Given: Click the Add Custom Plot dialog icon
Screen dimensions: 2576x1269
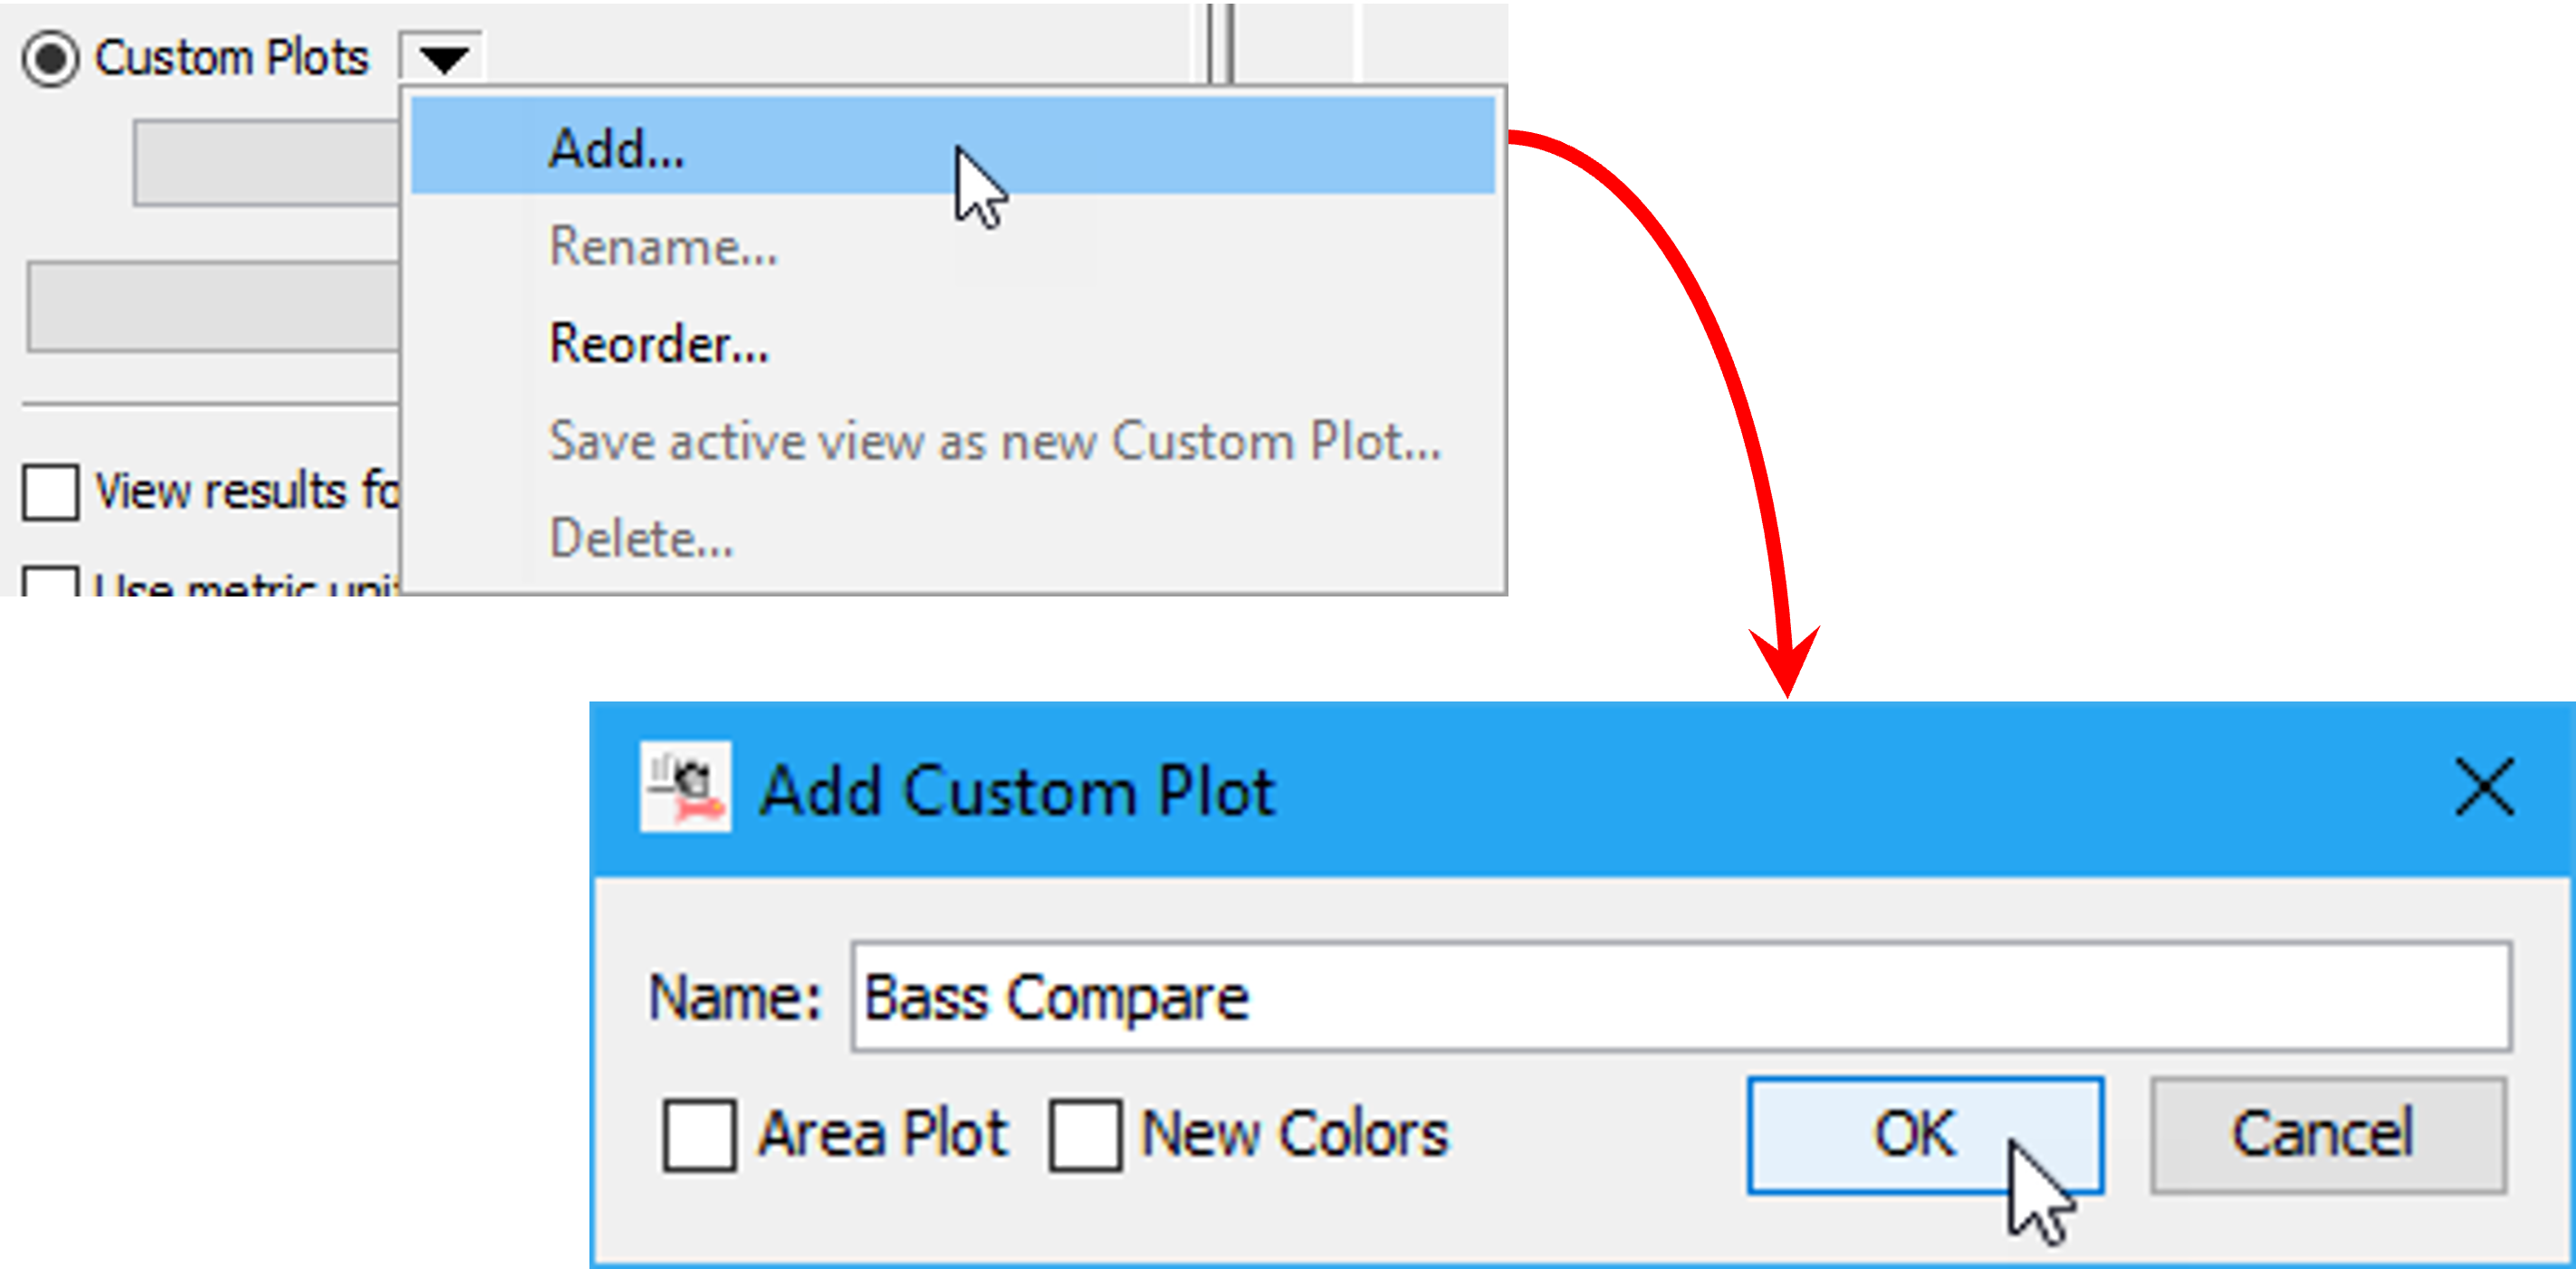Looking at the screenshot, I should (x=686, y=788).
